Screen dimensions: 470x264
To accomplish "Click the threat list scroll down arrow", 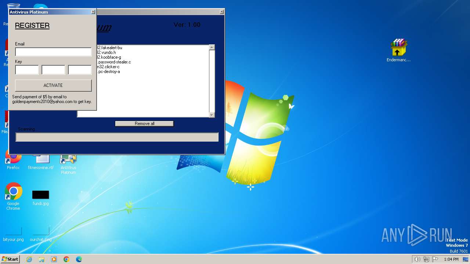I will click(212, 115).
